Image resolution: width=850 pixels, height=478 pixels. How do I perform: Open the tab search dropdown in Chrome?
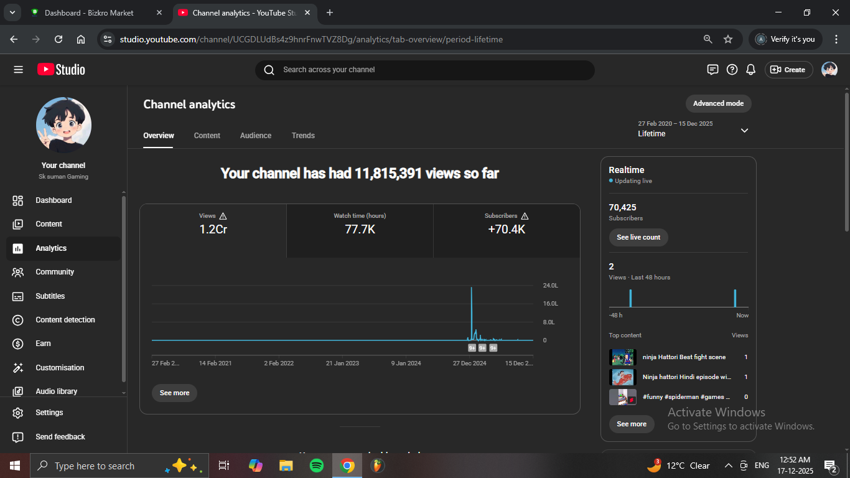[12, 12]
